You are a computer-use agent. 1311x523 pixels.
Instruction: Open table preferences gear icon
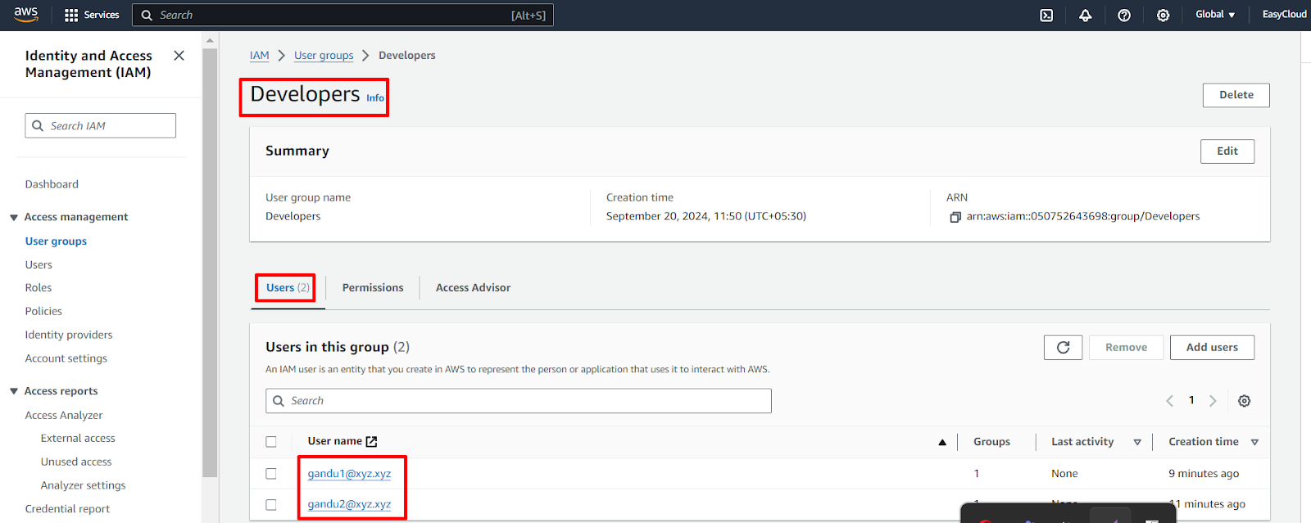[1244, 400]
